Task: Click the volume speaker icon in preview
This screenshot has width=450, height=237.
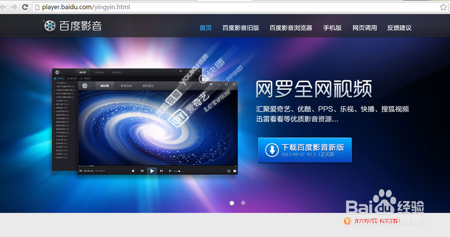Action: (170, 171)
